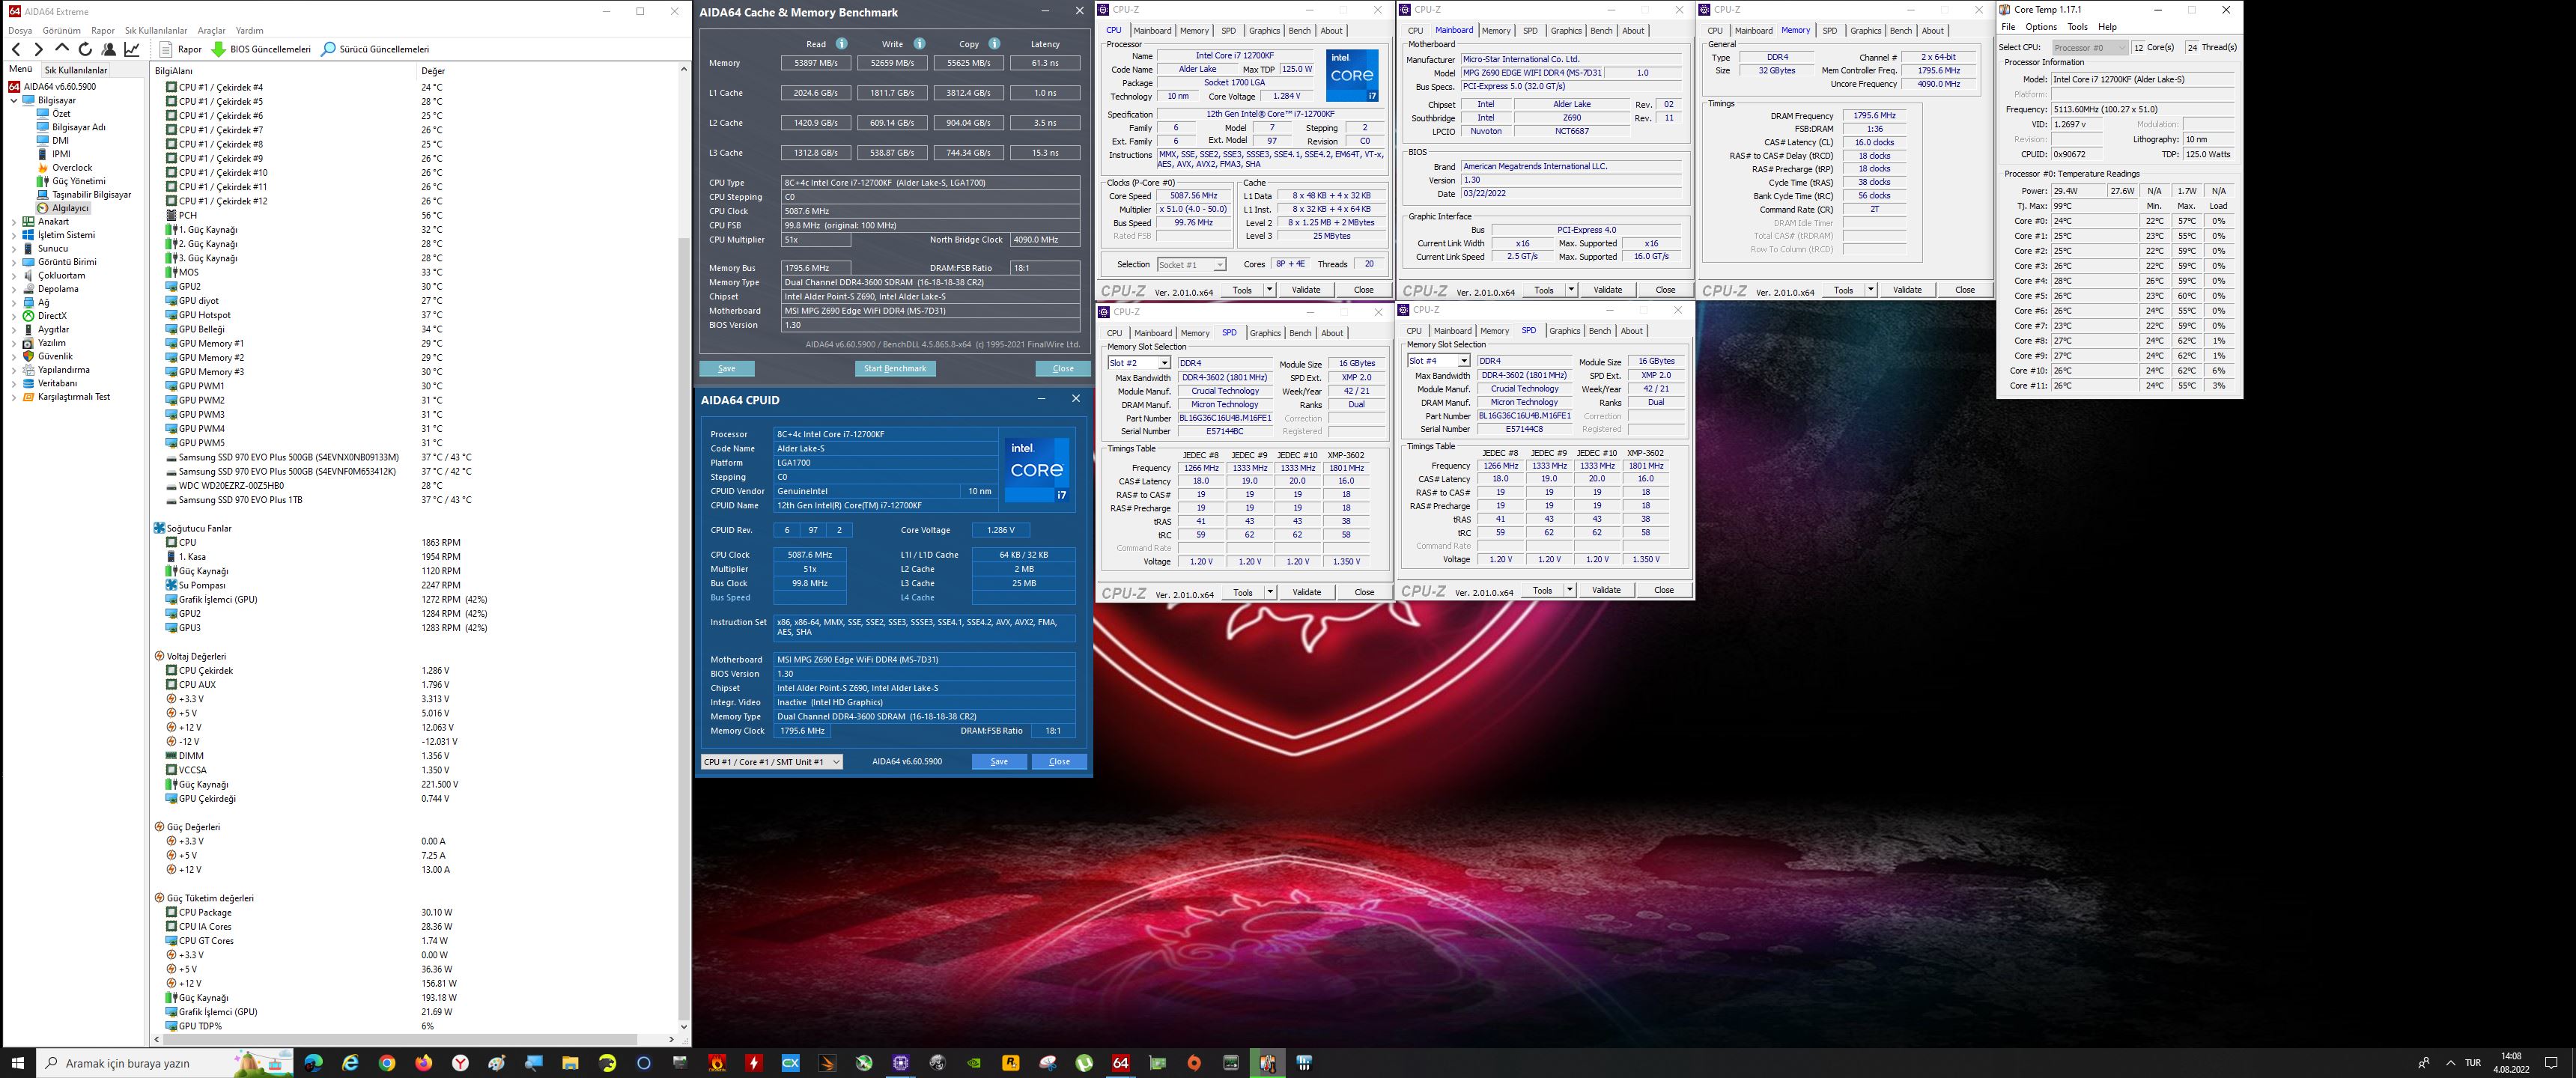2576x1078 pixels.
Task: Expand the Görüntü Birimi tree node
Action: click(x=14, y=262)
